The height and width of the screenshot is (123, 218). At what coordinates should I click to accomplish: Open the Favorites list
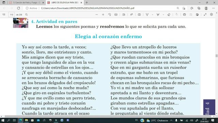192,8
